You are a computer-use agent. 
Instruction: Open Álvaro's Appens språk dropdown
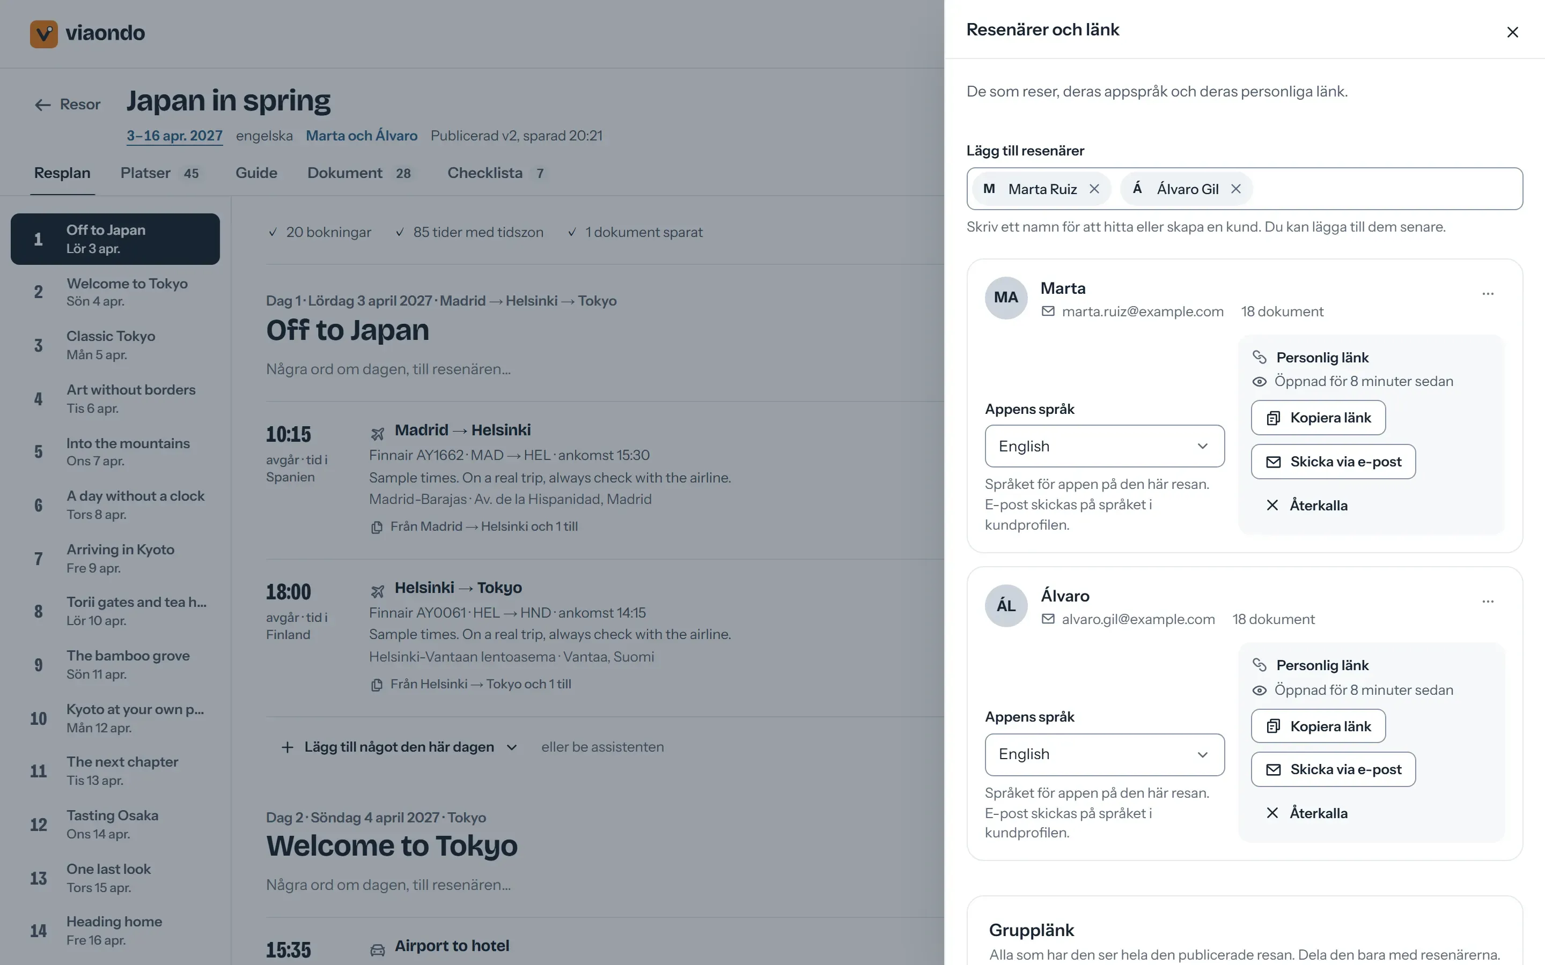click(x=1105, y=754)
